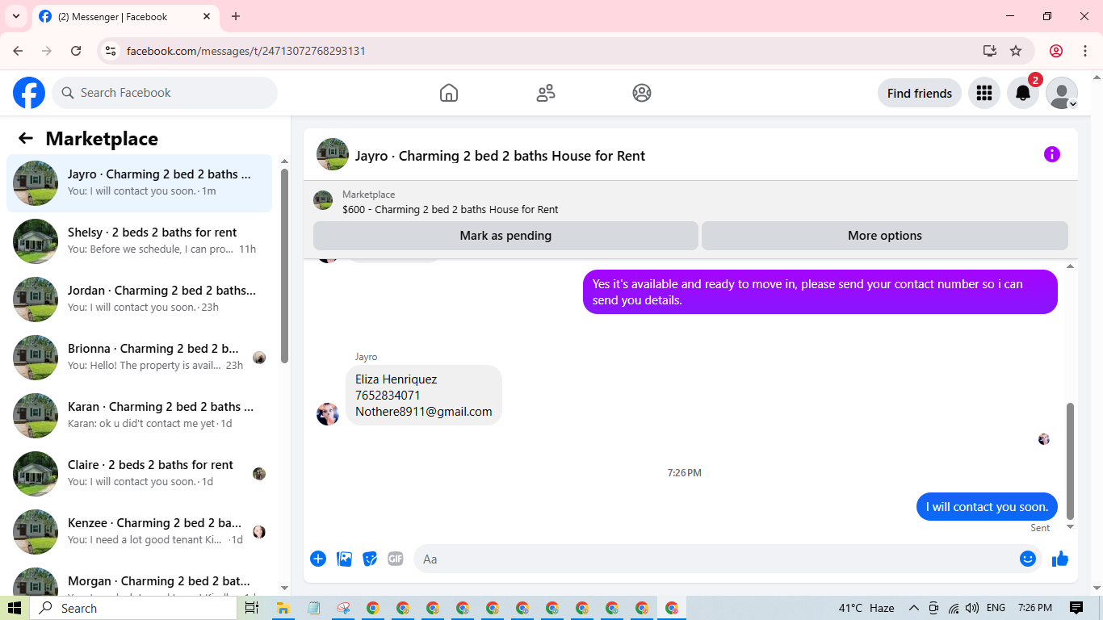This screenshot has width=1103, height=620.
Task: Click the "I will contact you soon." sent bubble
Action: pyautogui.click(x=987, y=506)
